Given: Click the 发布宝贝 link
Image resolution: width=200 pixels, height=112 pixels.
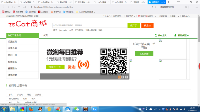Looking at the screenshot, I should click(160, 35).
